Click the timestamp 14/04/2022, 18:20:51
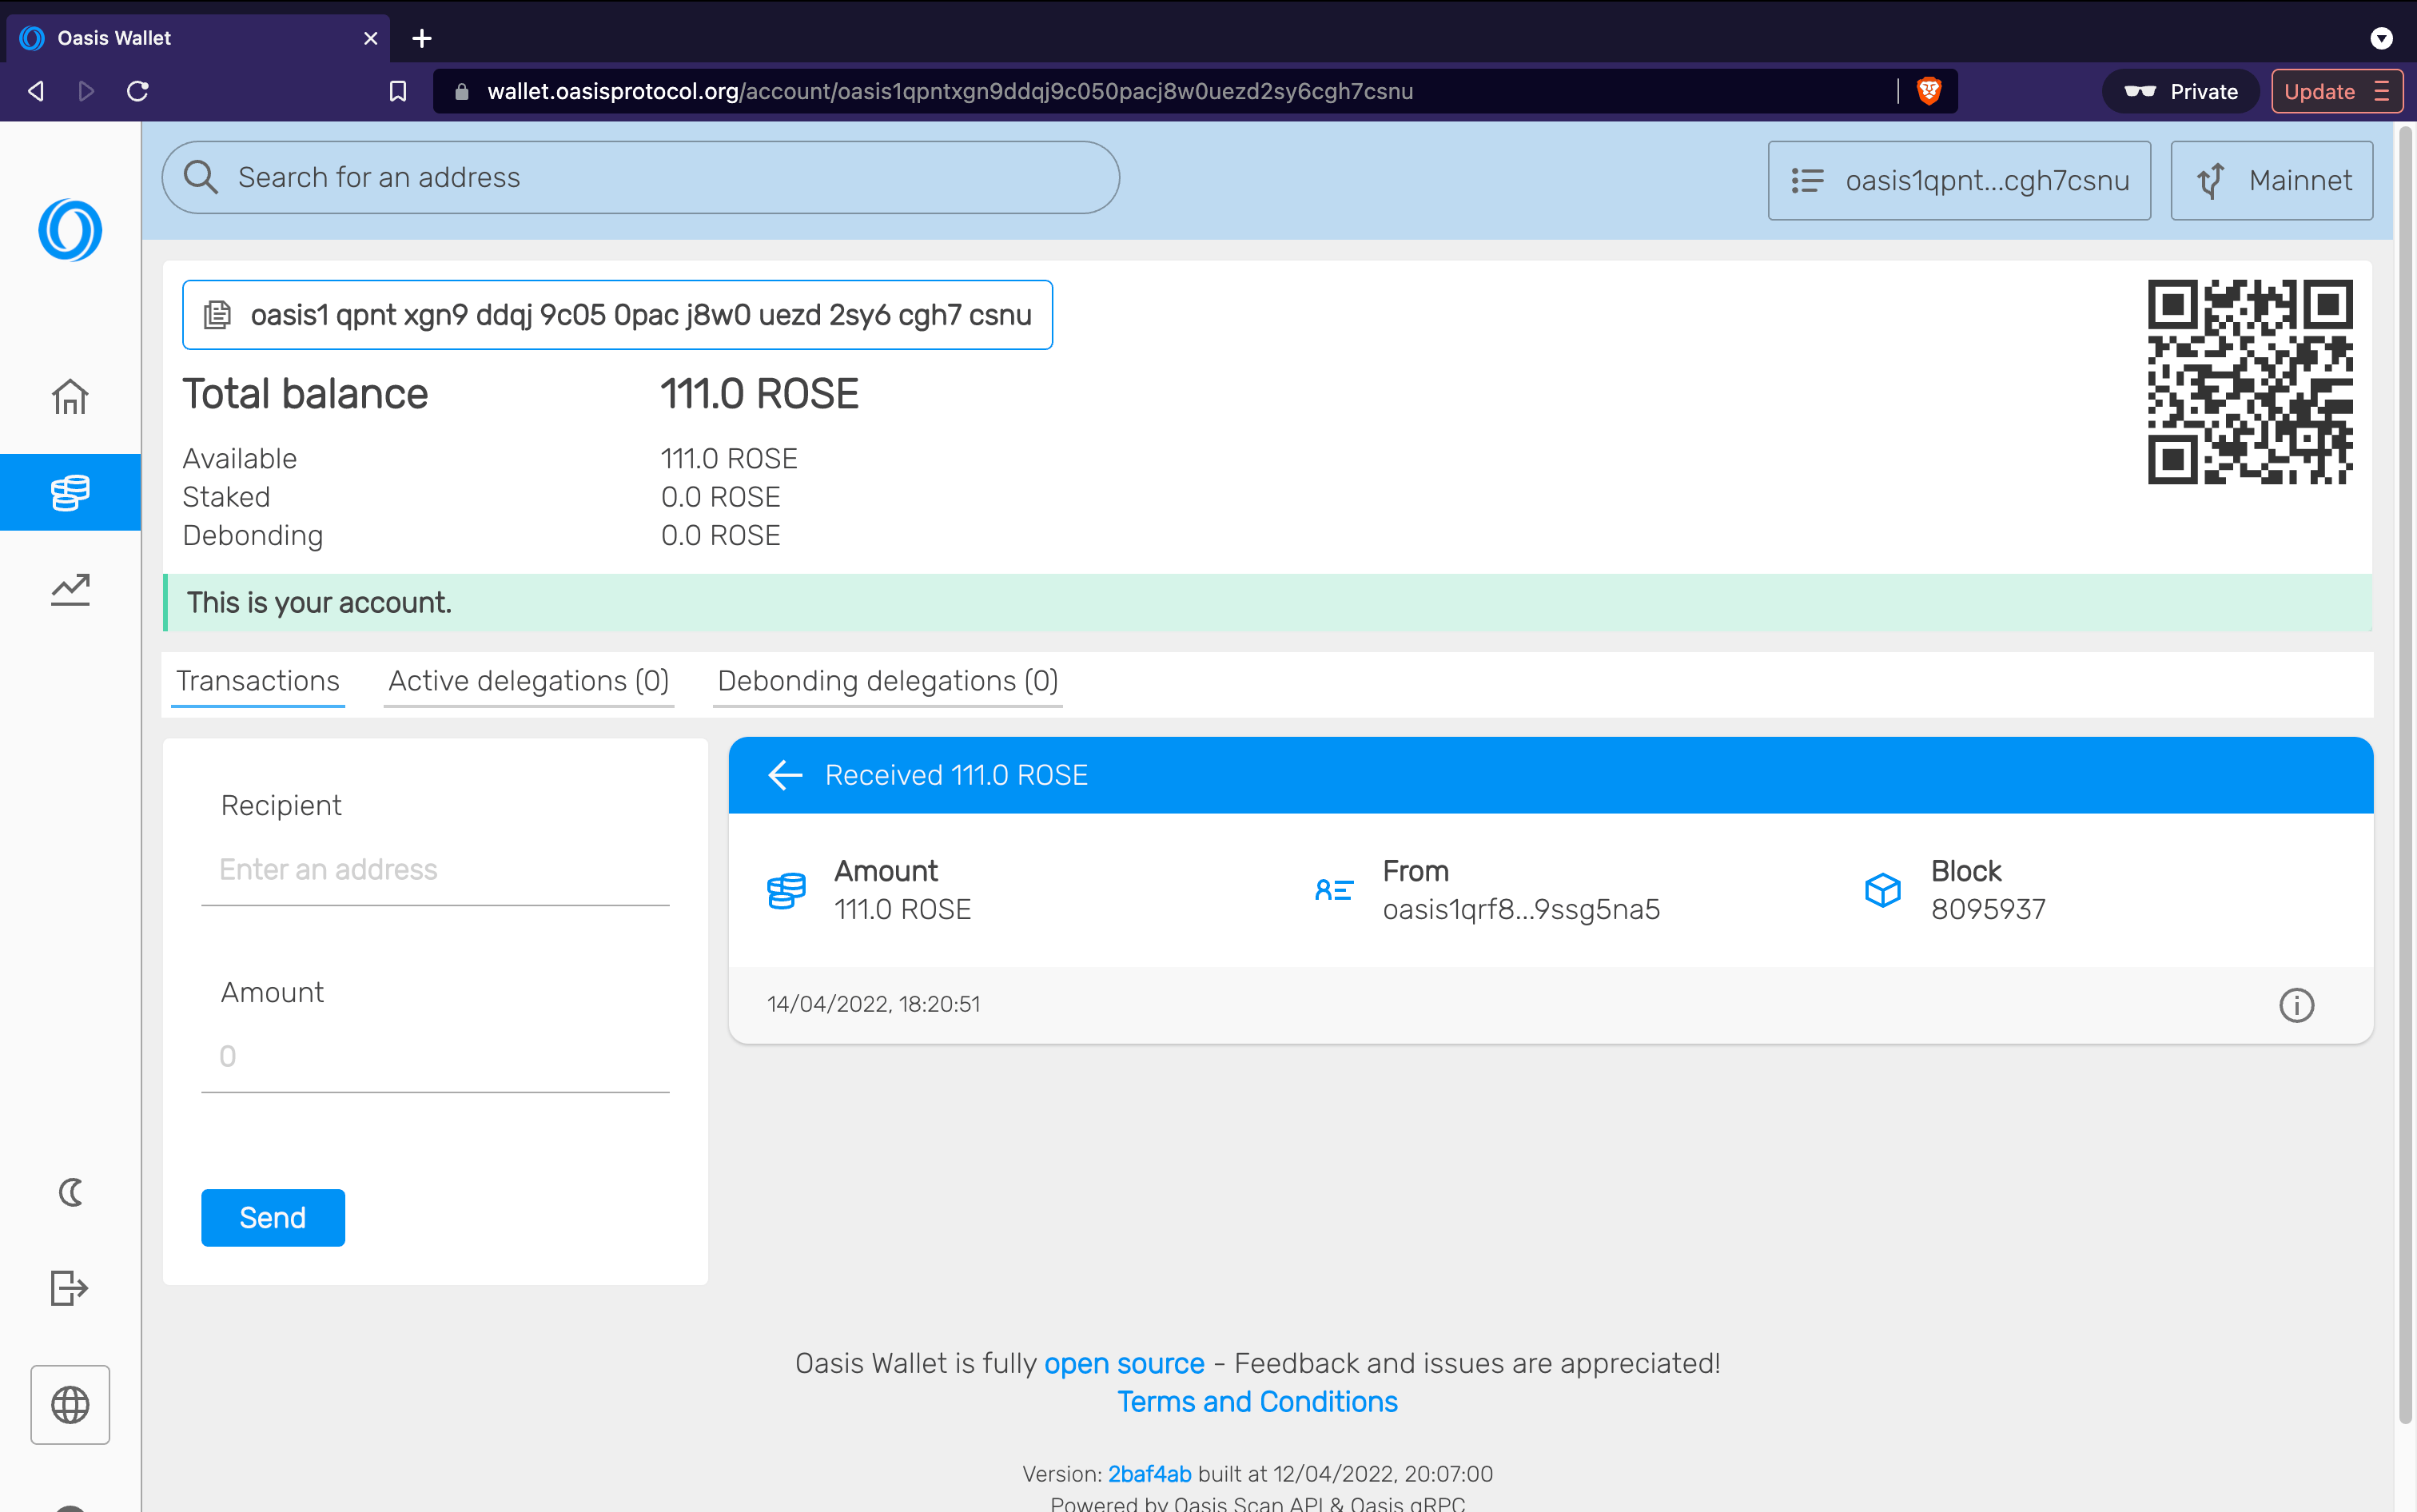Image resolution: width=2417 pixels, height=1512 pixels. [x=874, y=1004]
